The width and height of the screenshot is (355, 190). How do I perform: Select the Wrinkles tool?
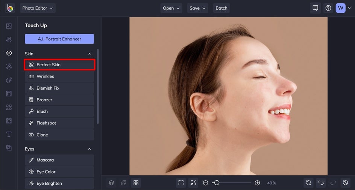tap(59, 76)
